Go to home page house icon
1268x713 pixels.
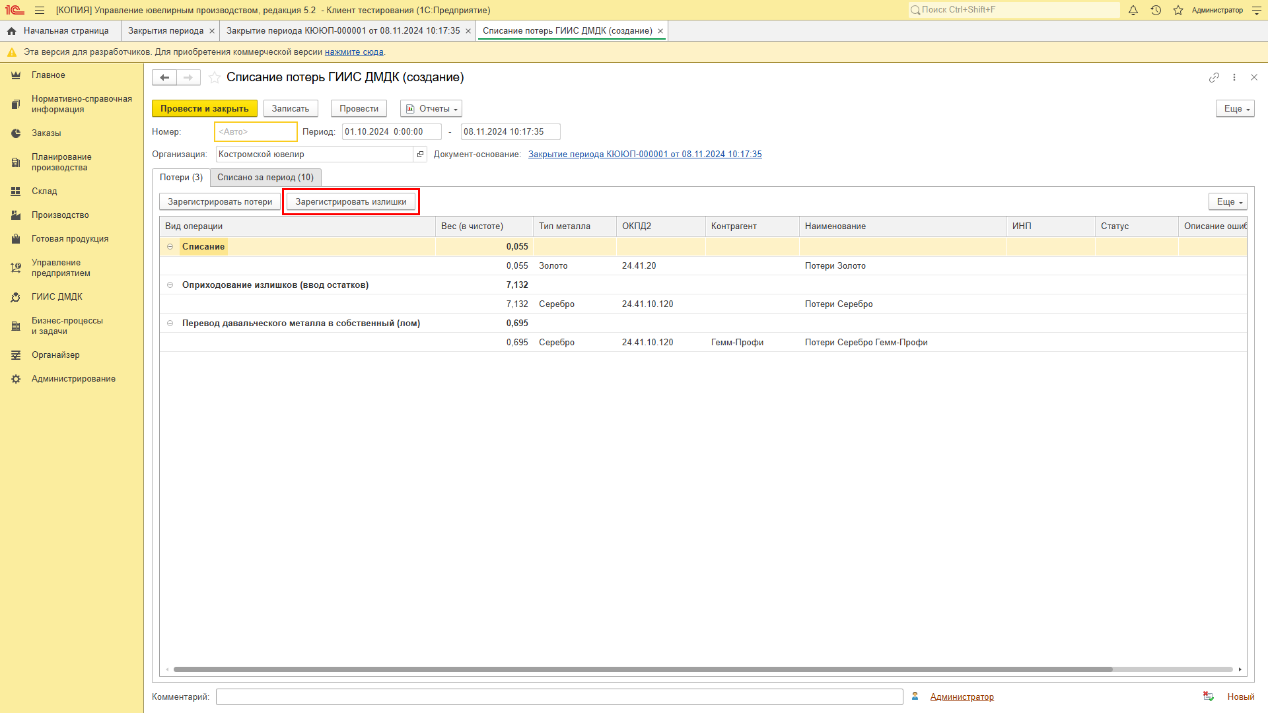[x=11, y=31]
